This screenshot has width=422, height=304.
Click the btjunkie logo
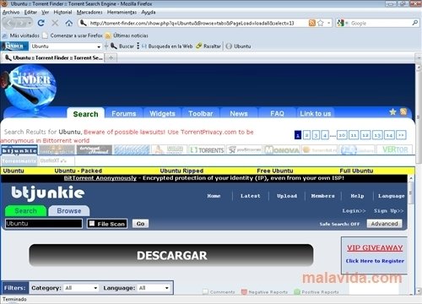[48, 193]
